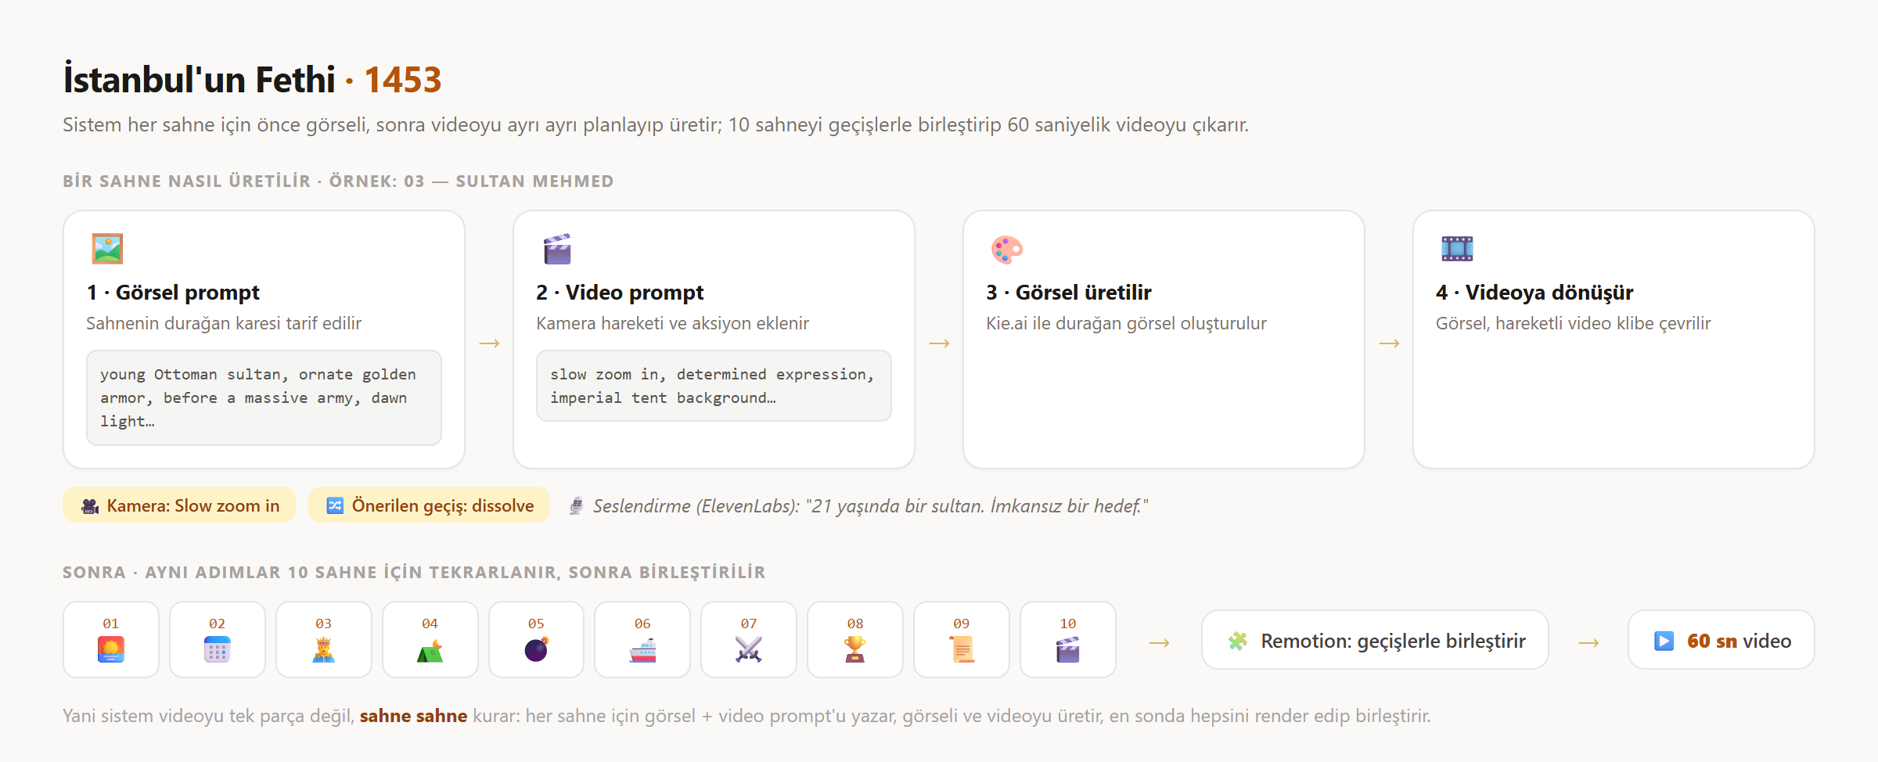This screenshot has width=1878, height=762.
Task: Click the Önerilen geçiş: dissolve tag
Action: click(430, 505)
